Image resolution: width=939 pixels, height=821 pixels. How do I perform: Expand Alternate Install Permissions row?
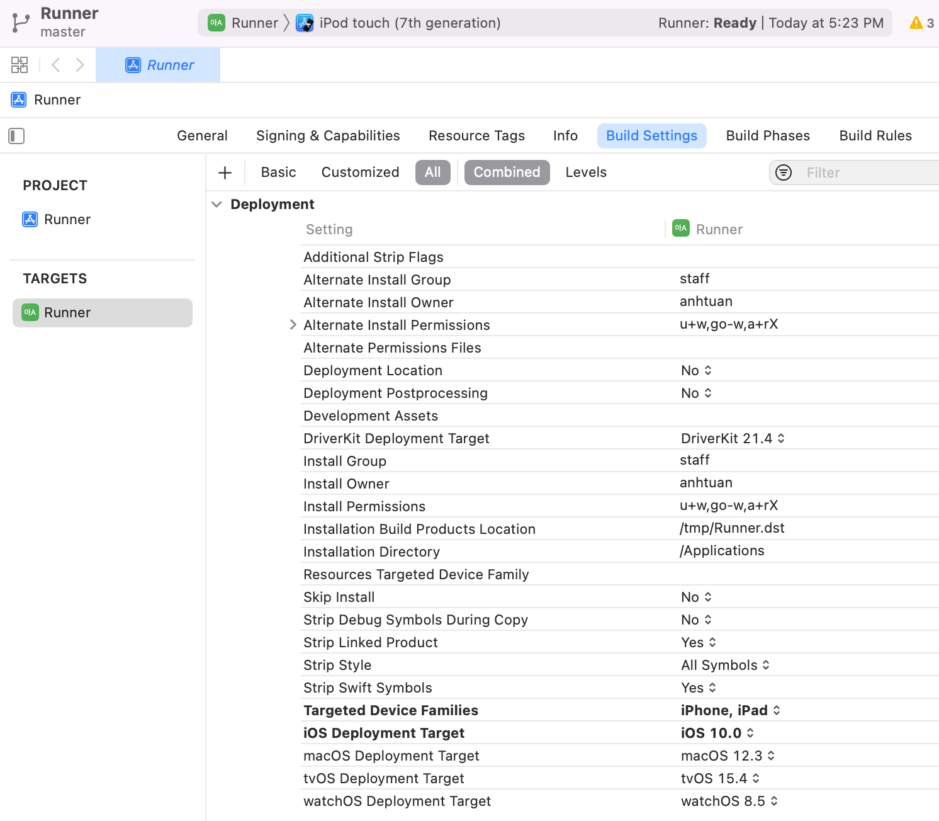[x=293, y=325]
